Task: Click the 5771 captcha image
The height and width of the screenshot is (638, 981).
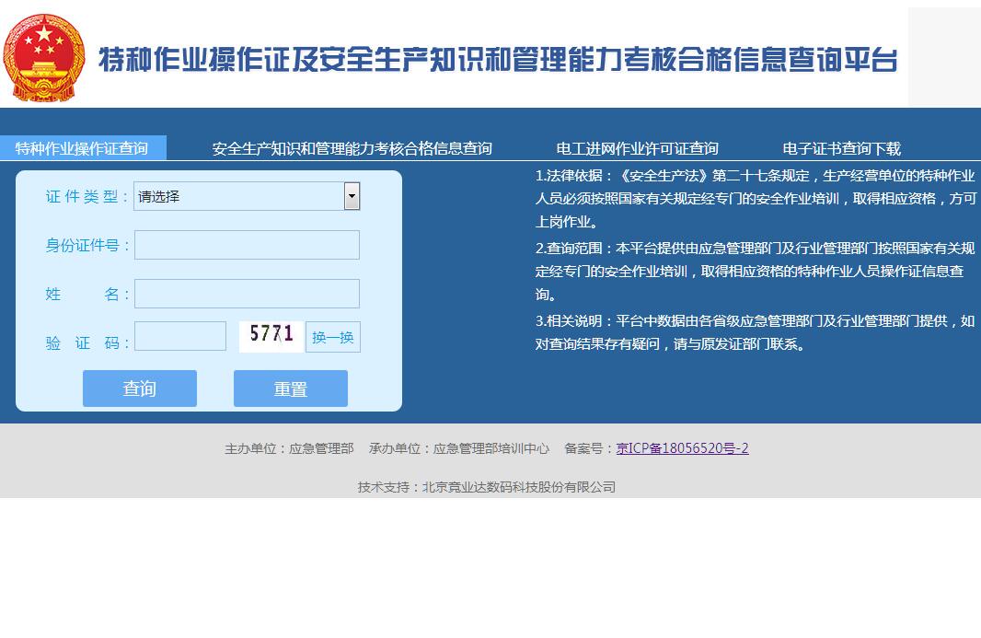Action: click(x=271, y=336)
